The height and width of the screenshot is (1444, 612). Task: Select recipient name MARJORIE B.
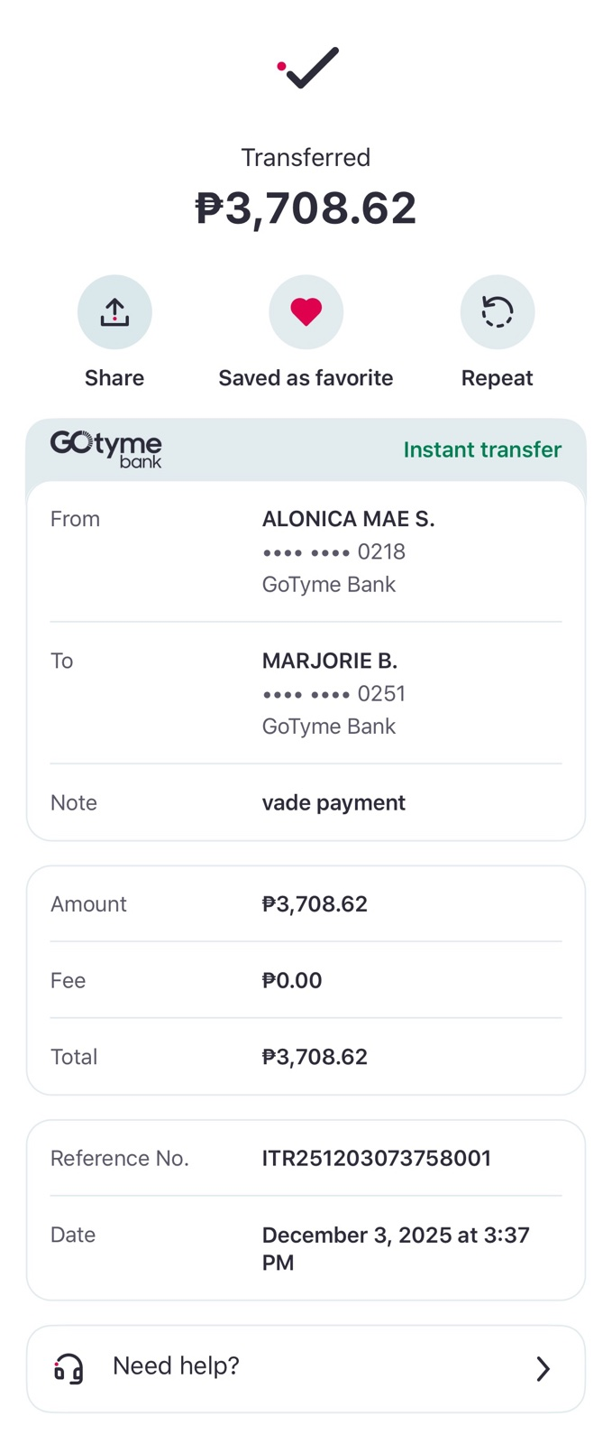(x=329, y=661)
